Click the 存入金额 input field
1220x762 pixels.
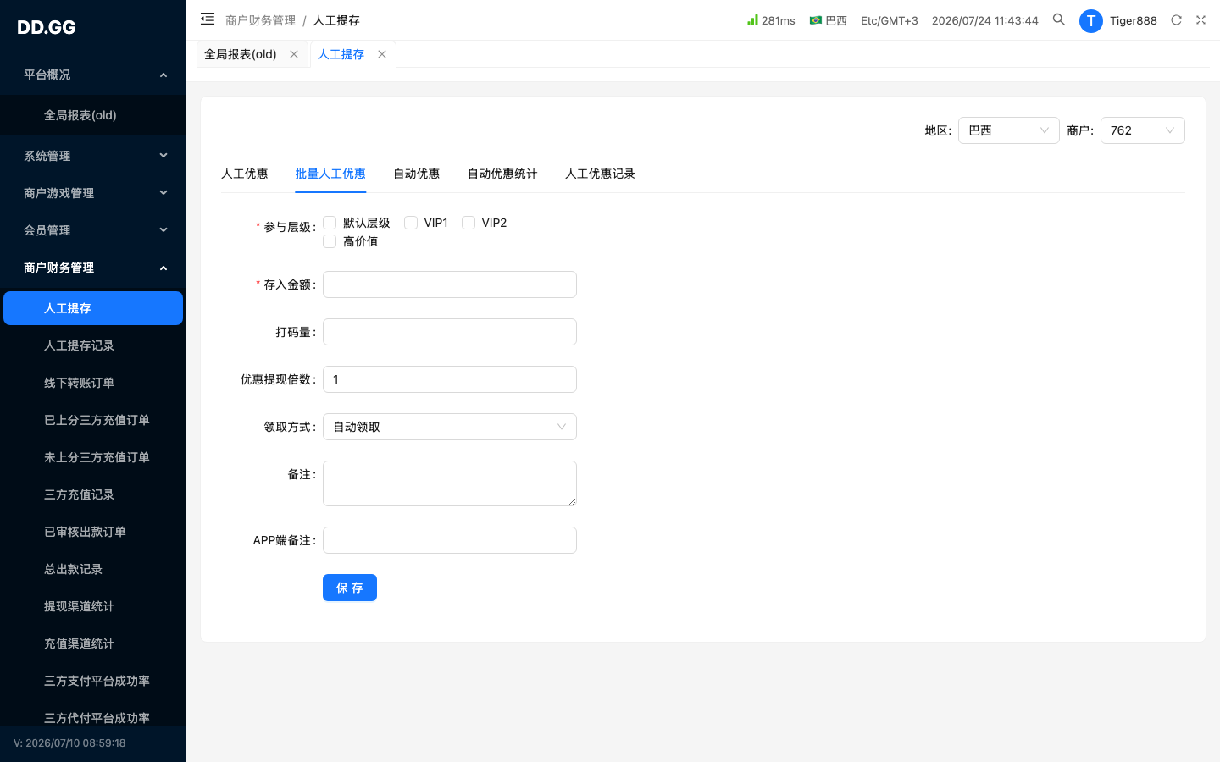tap(450, 284)
